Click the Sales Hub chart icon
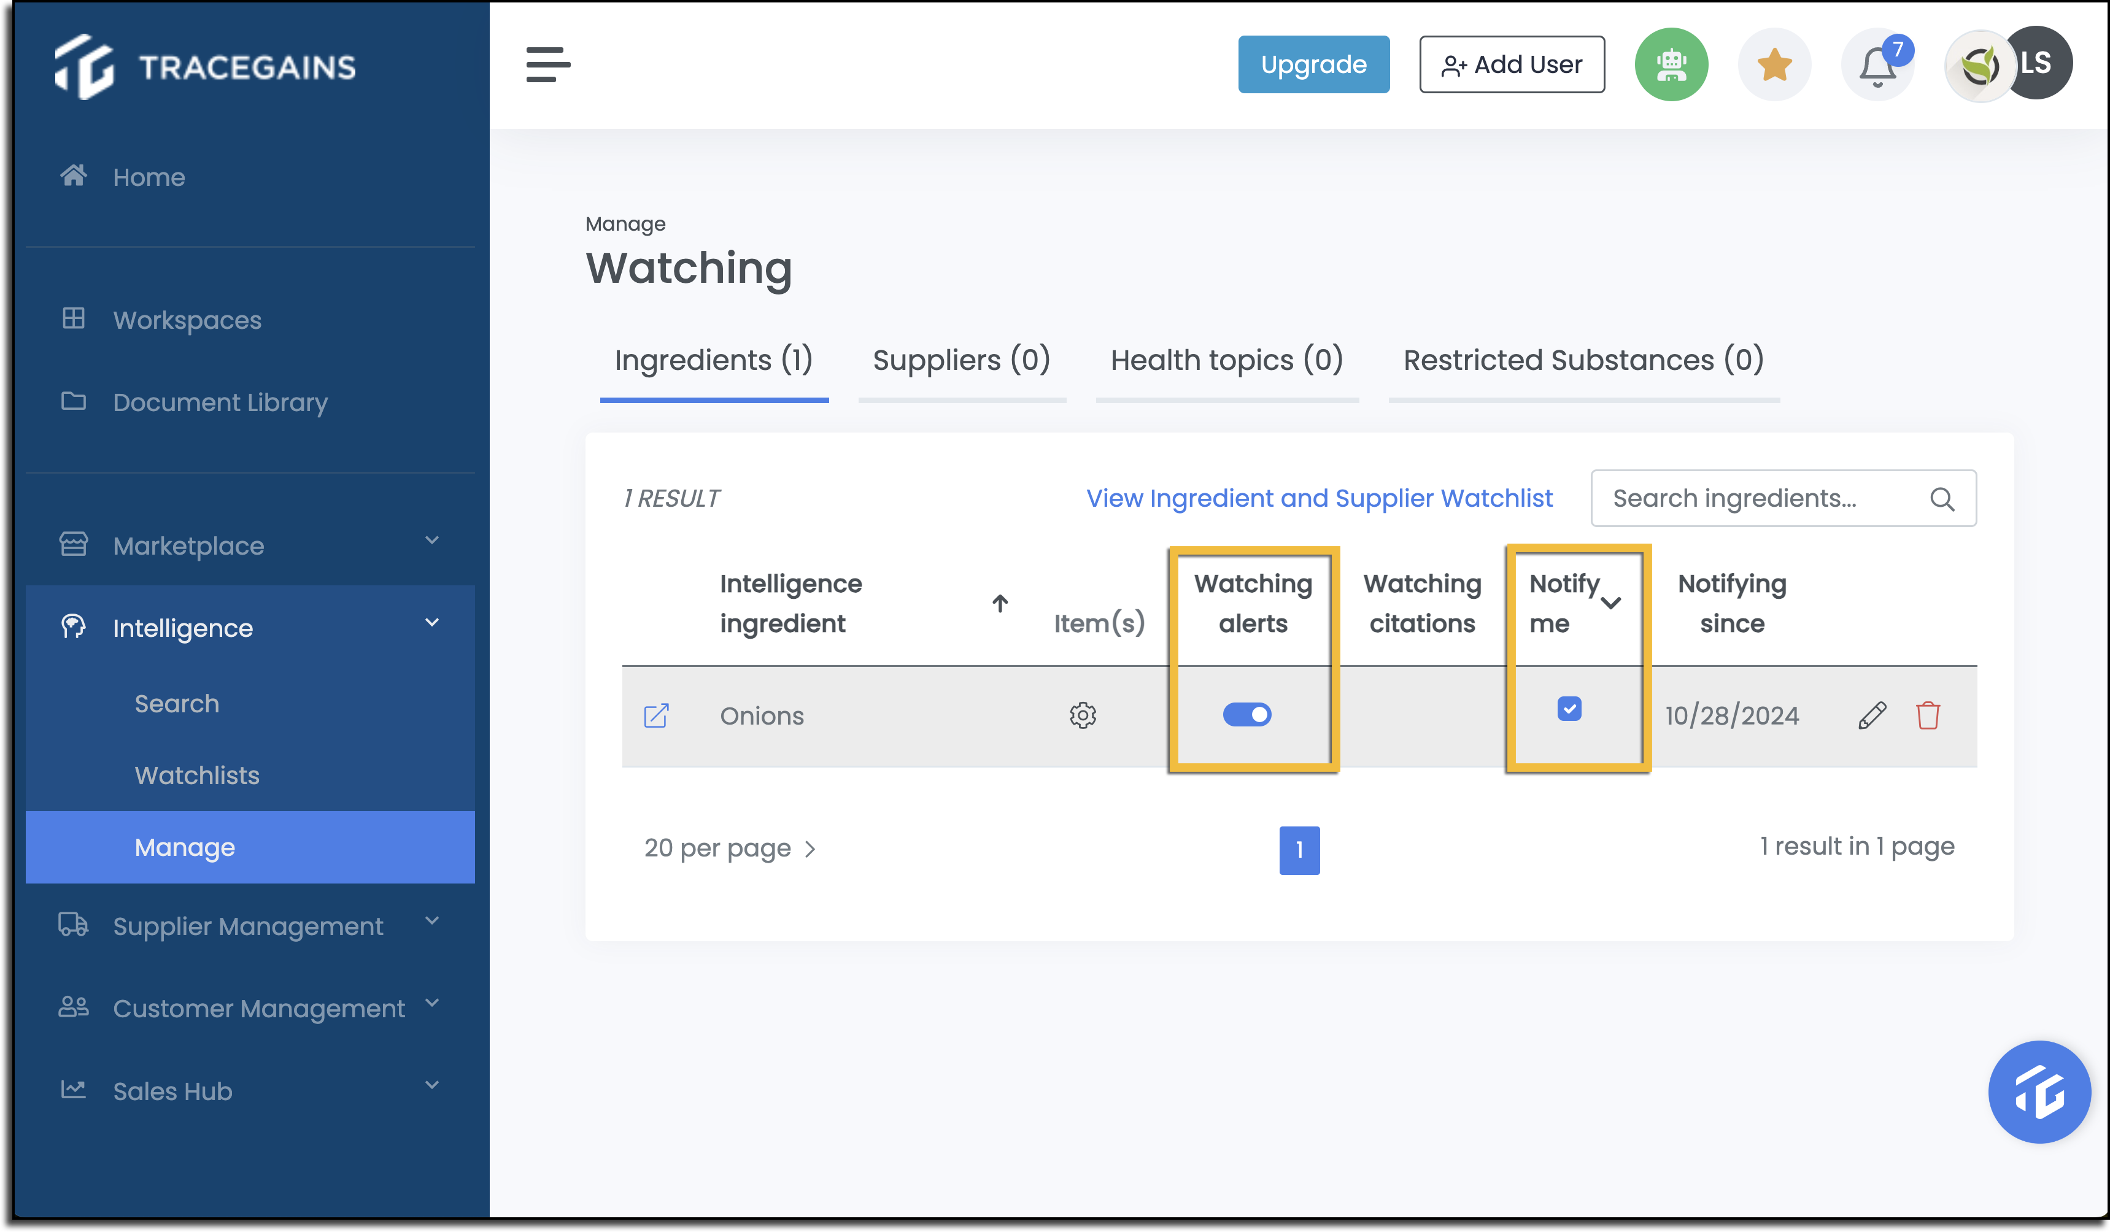The height and width of the screenshot is (1232, 2110). coord(74,1089)
